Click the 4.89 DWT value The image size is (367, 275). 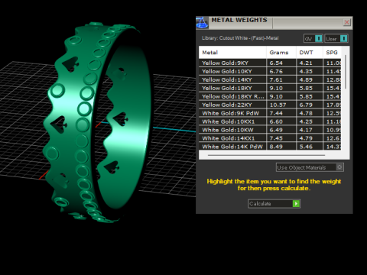306,79
